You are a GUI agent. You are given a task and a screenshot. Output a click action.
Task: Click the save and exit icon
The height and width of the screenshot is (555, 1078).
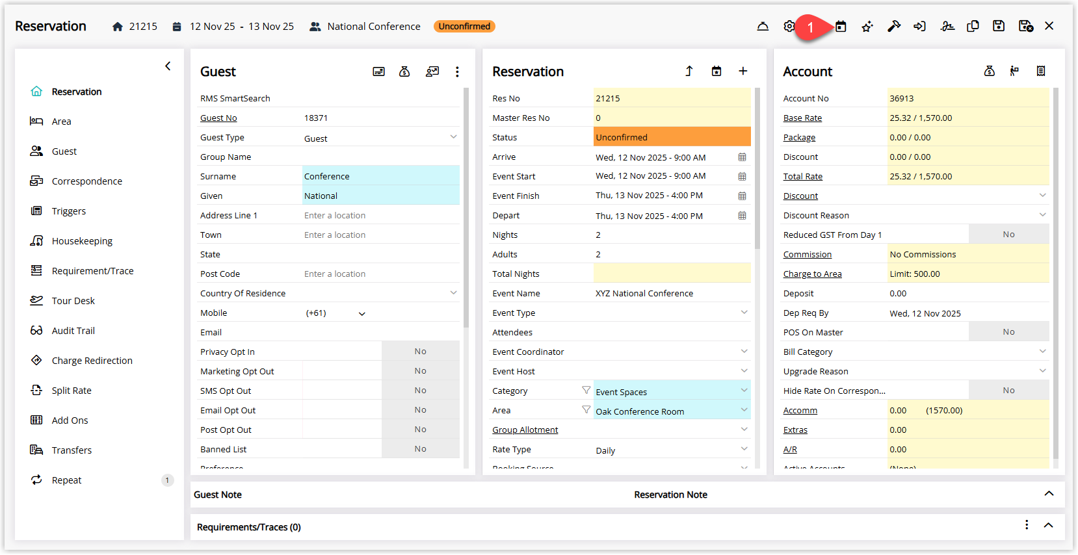point(1026,26)
